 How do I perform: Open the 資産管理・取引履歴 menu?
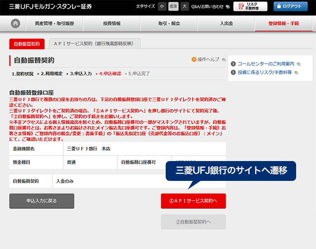(x=55, y=23)
